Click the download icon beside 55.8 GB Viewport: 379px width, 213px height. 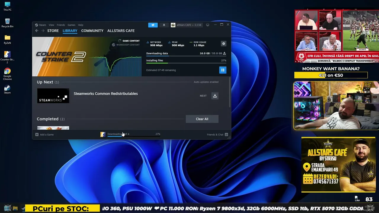(224, 54)
